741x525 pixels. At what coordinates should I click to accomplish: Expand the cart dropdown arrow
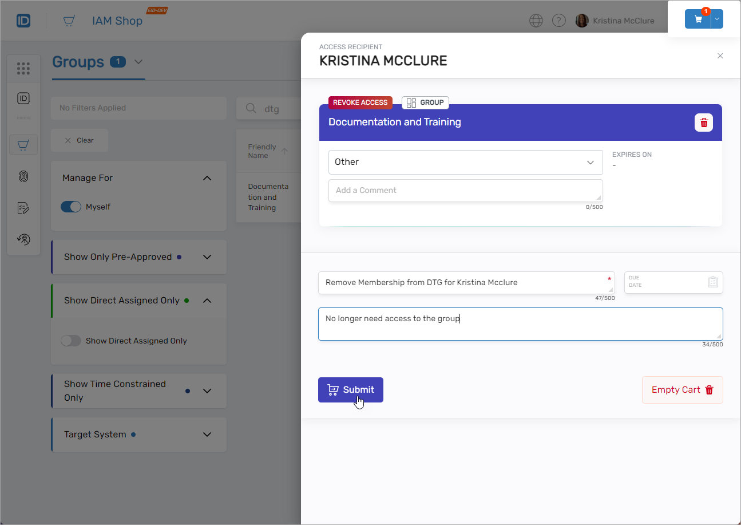tap(718, 19)
